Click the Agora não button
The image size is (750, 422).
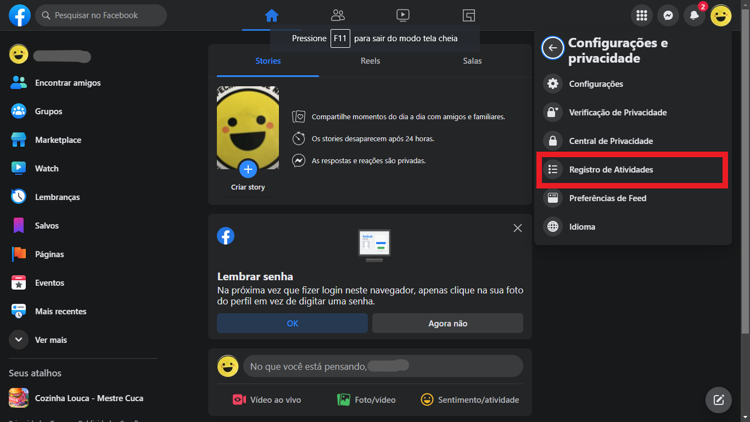pyautogui.click(x=447, y=324)
